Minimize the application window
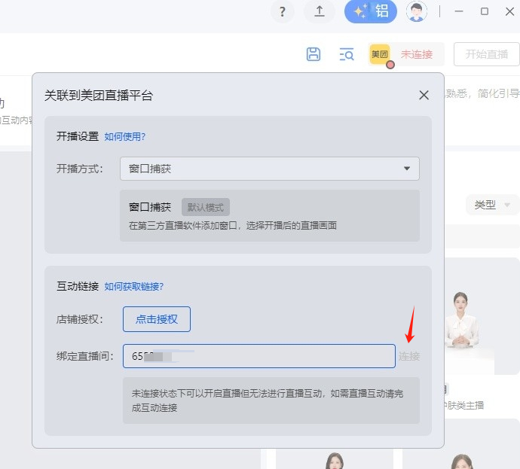The width and height of the screenshot is (520, 469). tap(459, 11)
